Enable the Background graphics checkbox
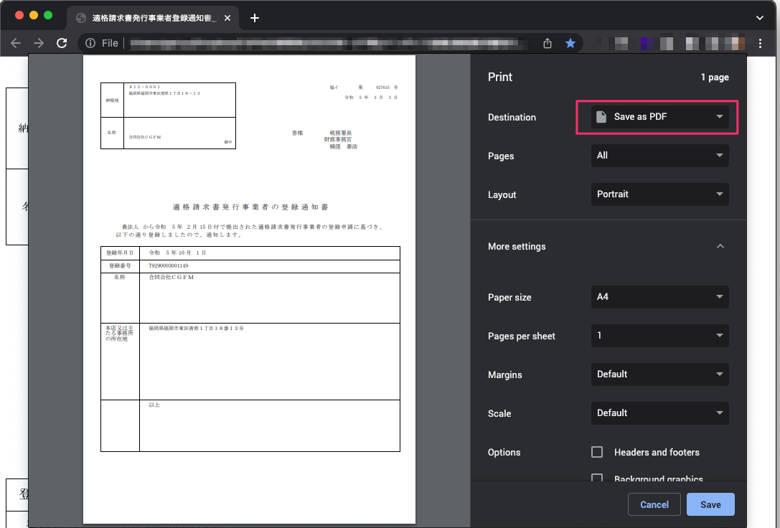 [x=596, y=478]
